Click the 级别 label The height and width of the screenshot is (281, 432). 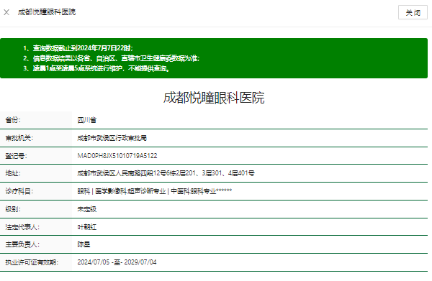tap(13, 209)
